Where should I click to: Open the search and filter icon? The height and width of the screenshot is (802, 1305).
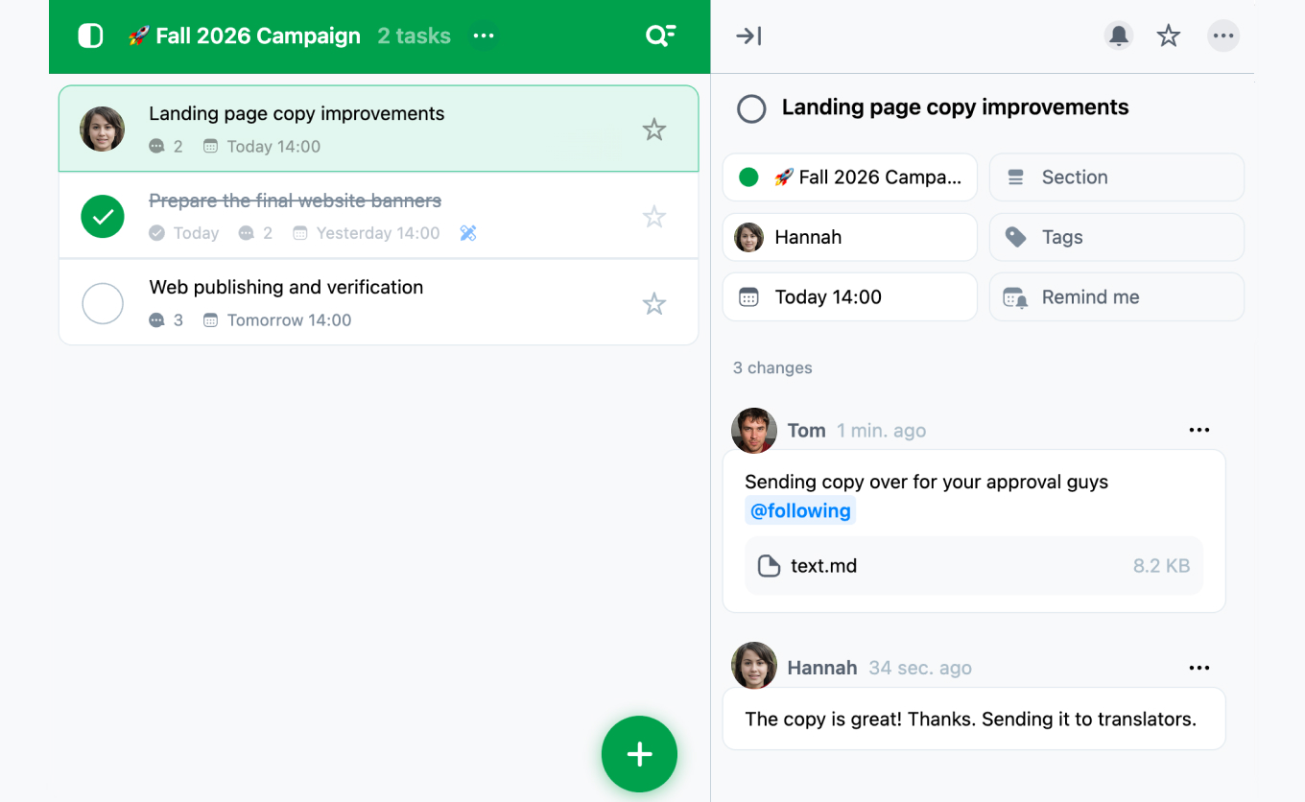click(x=660, y=36)
